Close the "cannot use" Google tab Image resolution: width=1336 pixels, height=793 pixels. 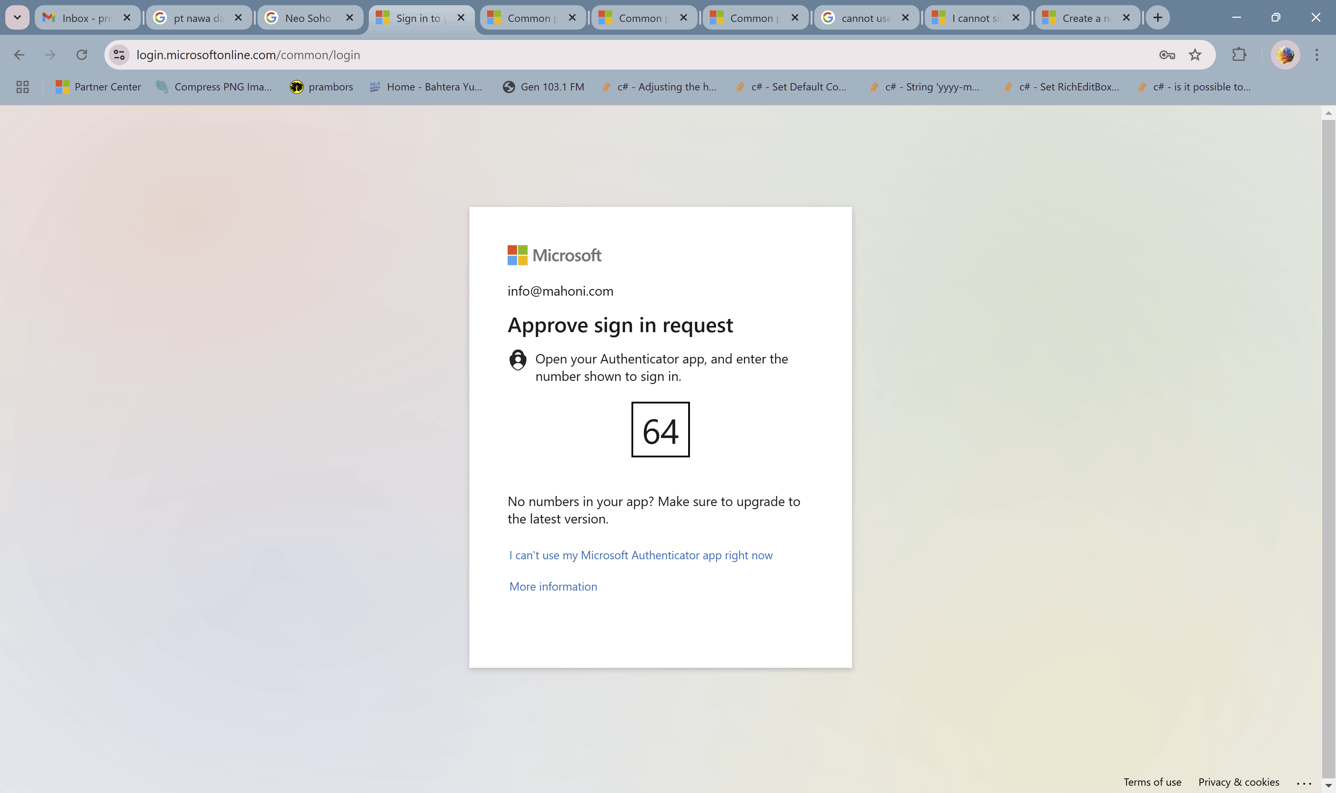(x=905, y=18)
